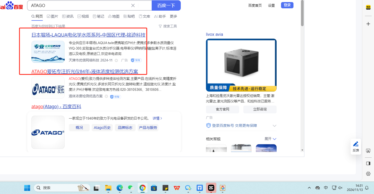
Task: Switch to Google Chrome on the taskbar
Action: click(x=142, y=188)
